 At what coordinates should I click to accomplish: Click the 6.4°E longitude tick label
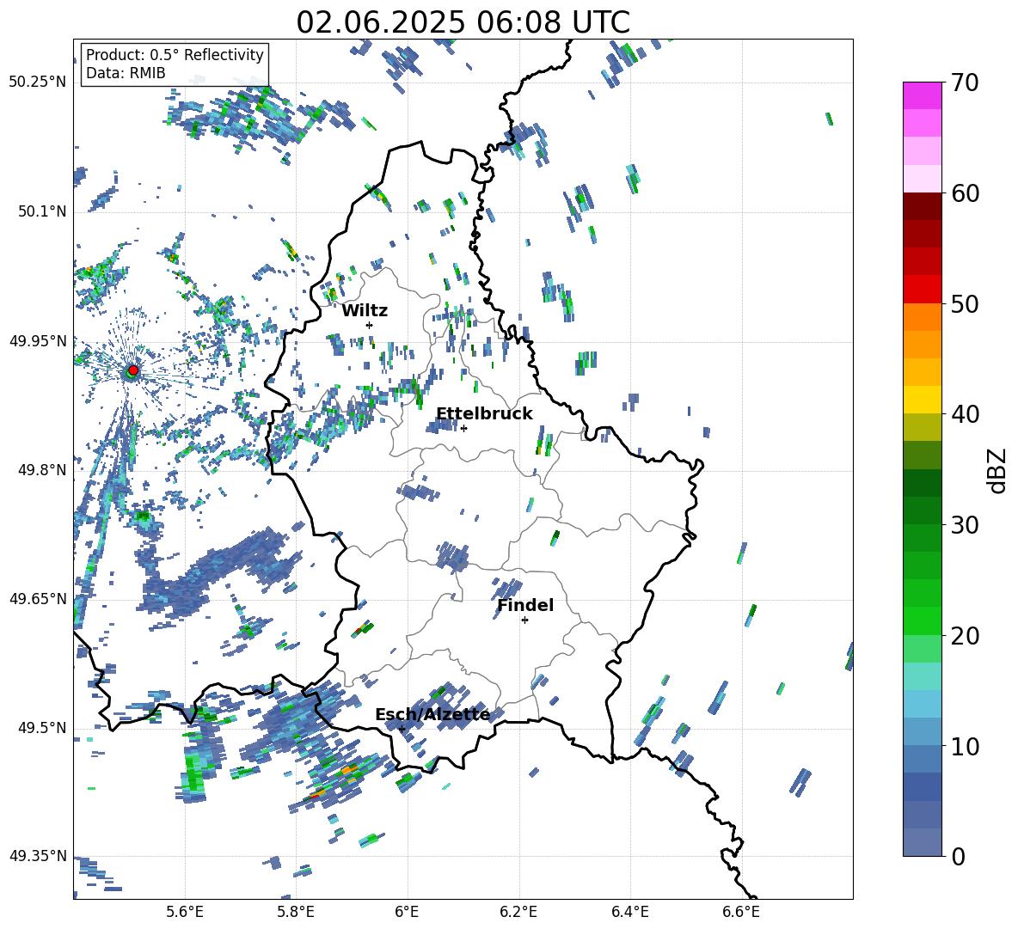(630, 912)
